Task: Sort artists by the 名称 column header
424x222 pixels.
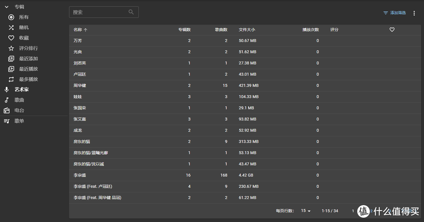Action: point(78,30)
